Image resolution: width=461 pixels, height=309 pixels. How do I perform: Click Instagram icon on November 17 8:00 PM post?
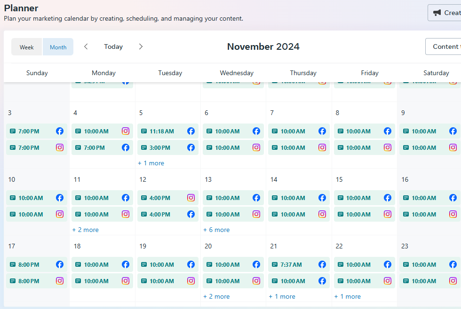(60, 281)
